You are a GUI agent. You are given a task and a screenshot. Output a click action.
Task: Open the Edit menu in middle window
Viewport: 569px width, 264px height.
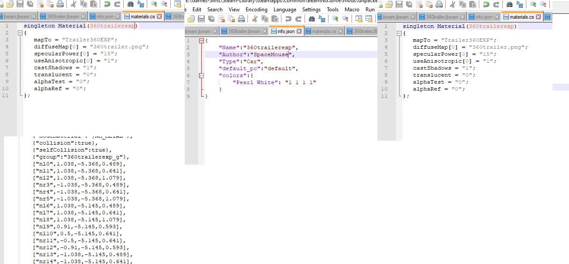197,9
